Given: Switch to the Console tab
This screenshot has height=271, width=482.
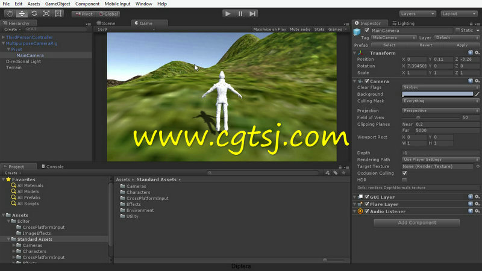Looking at the screenshot, I should point(52,167).
